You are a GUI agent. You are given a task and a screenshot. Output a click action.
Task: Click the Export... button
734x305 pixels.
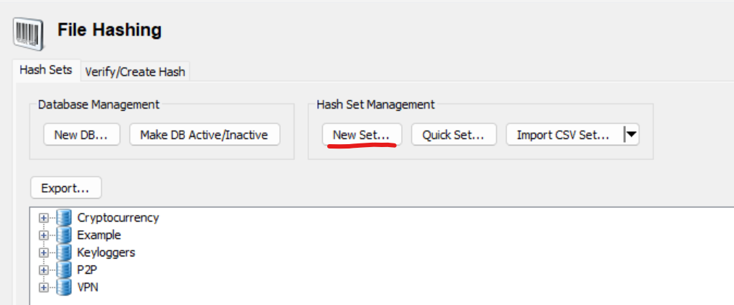pos(65,188)
